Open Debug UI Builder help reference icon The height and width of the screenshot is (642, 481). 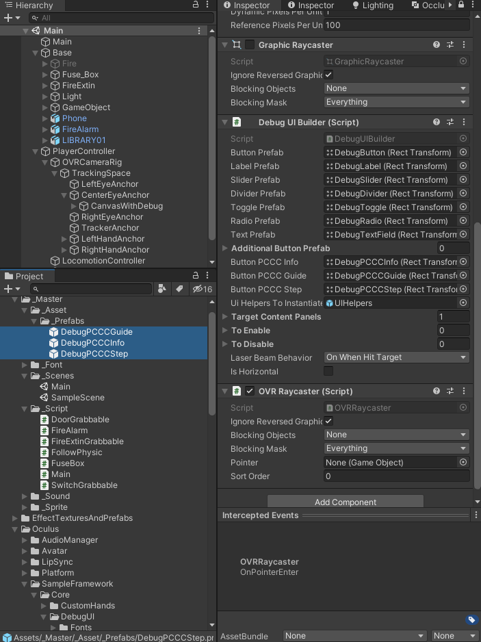pyautogui.click(x=437, y=122)
